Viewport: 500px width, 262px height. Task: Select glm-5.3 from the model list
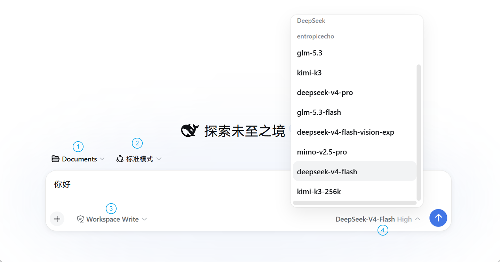355,53
